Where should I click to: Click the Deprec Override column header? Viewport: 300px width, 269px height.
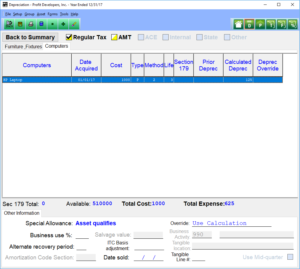[x=268, y=65]
